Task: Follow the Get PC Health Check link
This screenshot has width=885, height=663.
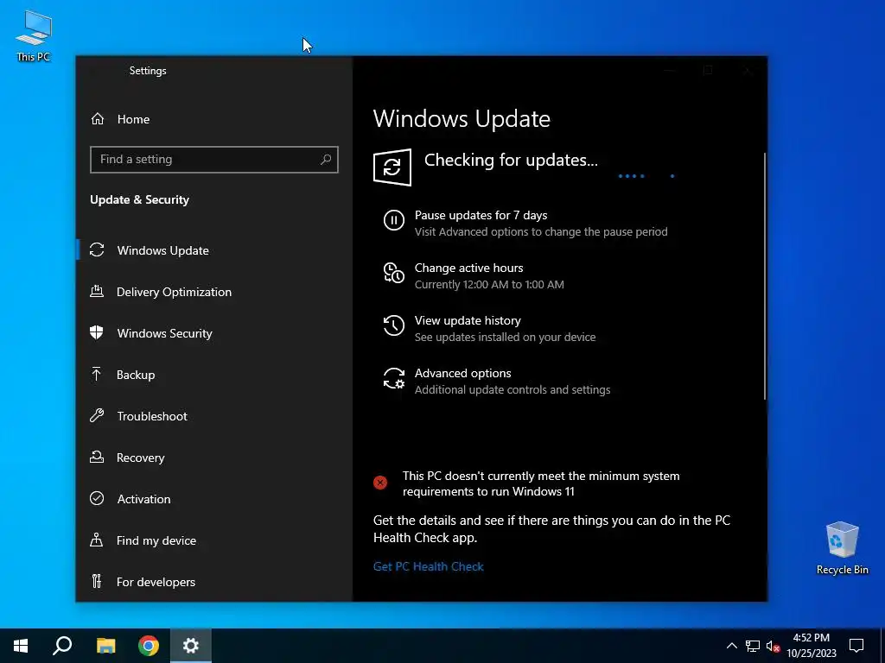Action: tap(429, 566)
